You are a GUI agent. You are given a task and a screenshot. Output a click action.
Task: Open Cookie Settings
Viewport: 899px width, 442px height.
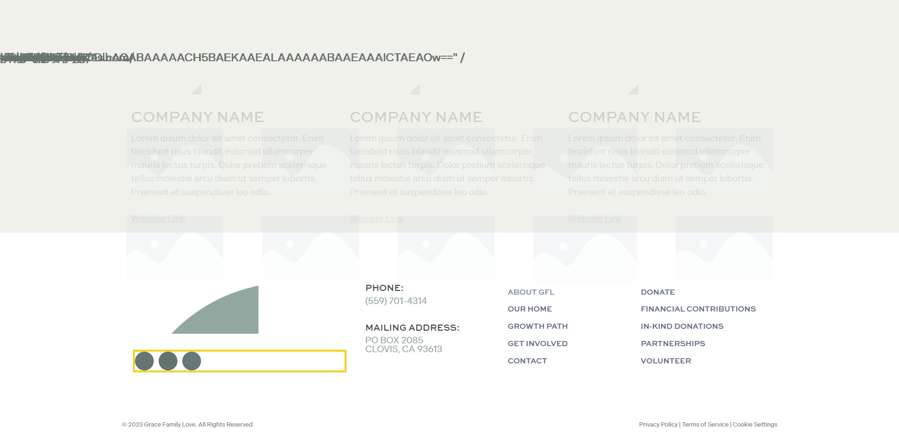pos(755,424)
